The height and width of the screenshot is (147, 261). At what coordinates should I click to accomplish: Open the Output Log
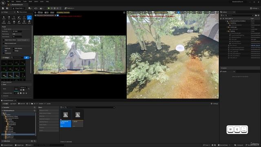point(19,145)
